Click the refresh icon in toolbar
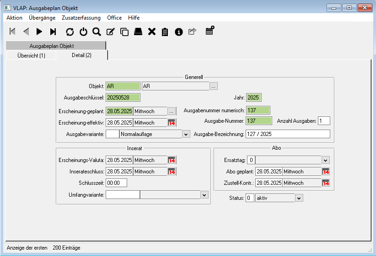 (x=70, y=31)
